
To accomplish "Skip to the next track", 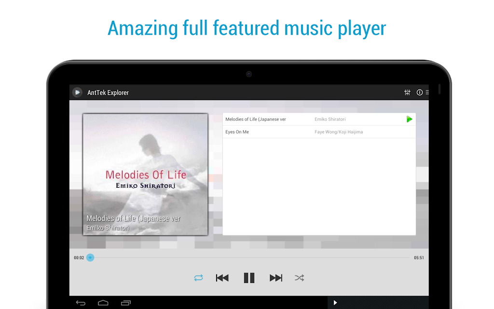I will coord(276,278).
